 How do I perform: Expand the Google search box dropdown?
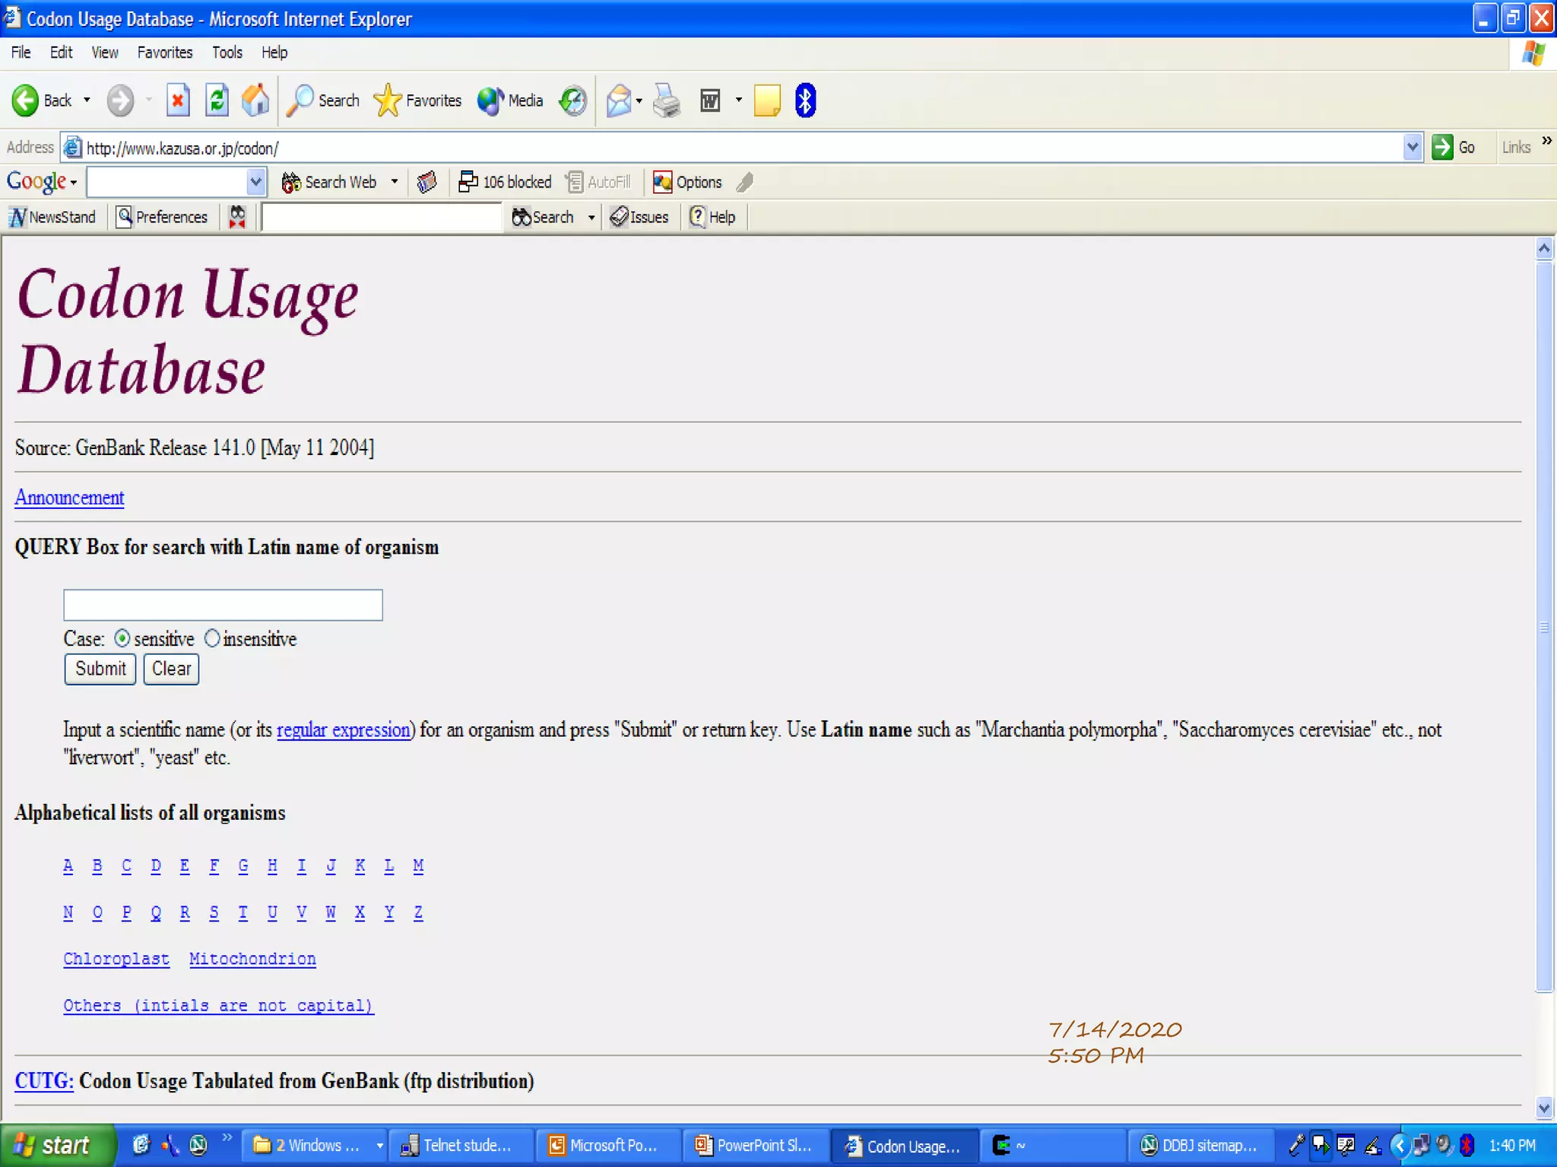(255, 182)
